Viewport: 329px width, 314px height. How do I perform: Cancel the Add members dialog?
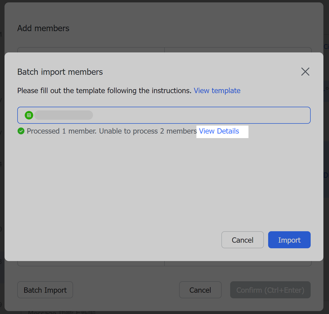tap(200, 290)
